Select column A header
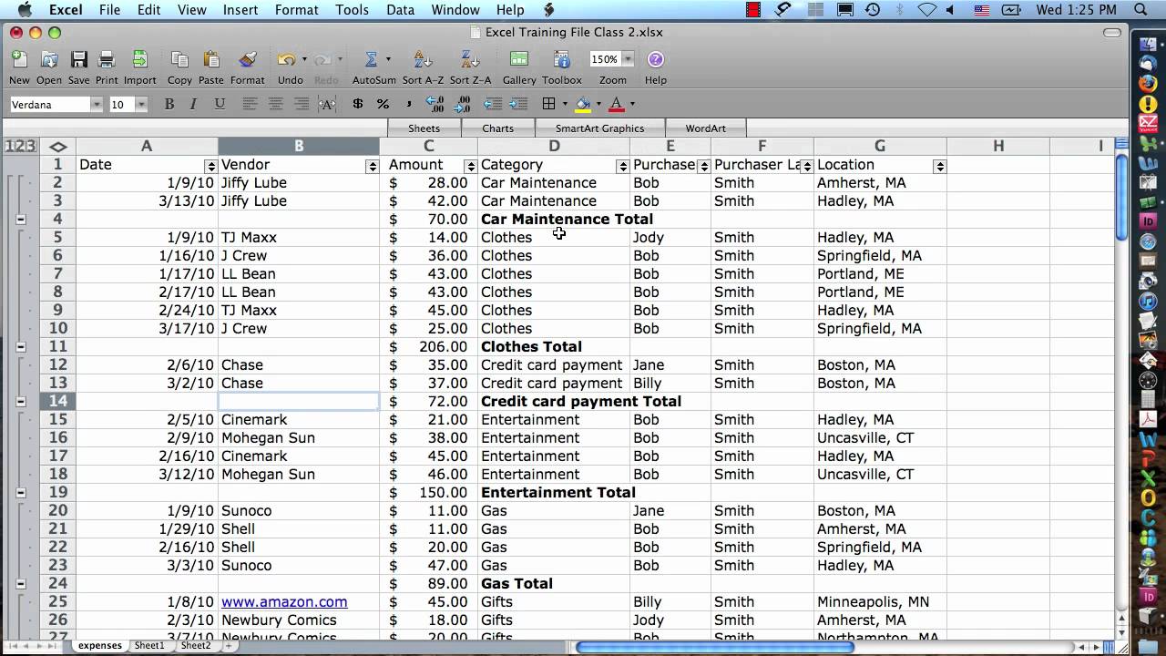Image resolution: width=1166 pixels, height=656 pixels. pos(147,146)
